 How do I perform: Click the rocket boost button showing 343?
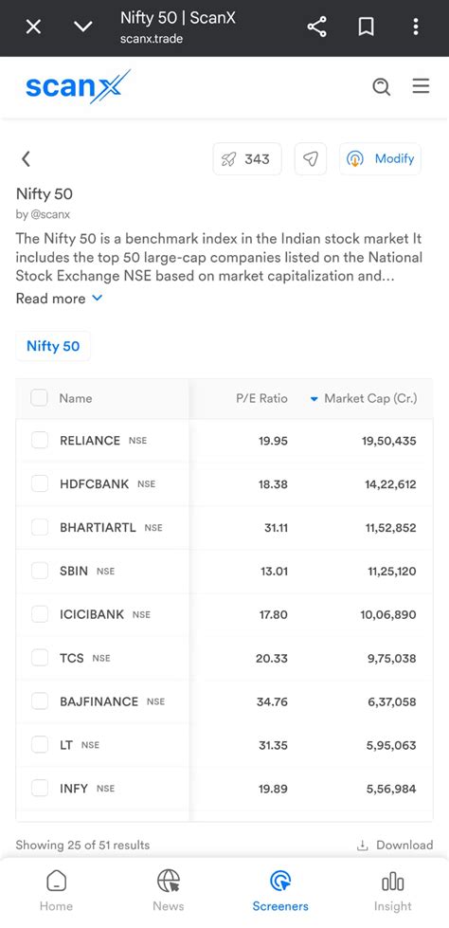[246, 158]
